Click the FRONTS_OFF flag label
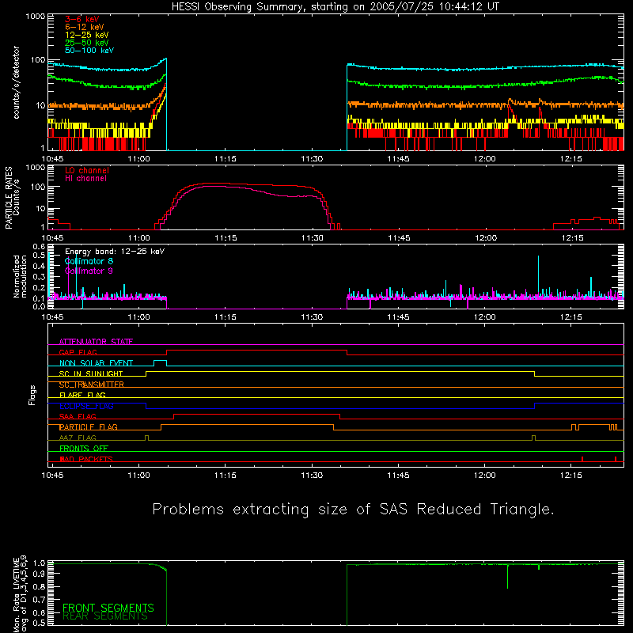633x633 pixels. (84, 448)
